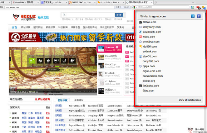
Task: Open 首页 in navigation bar
Action: (15, 28)
